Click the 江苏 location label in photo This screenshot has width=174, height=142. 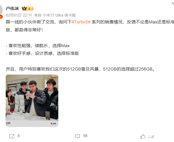(x=54, y=123)
